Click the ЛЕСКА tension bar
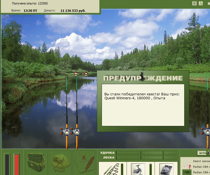 pos(146,157)
